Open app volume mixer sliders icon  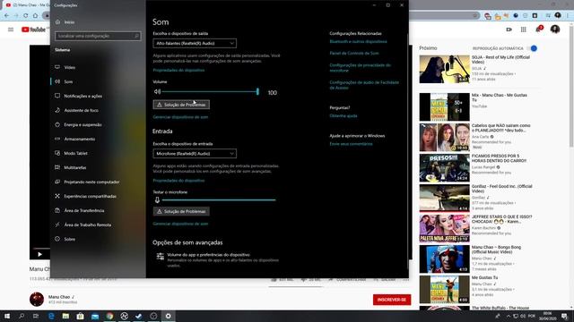pyautogui.click(x=160, y=257)
